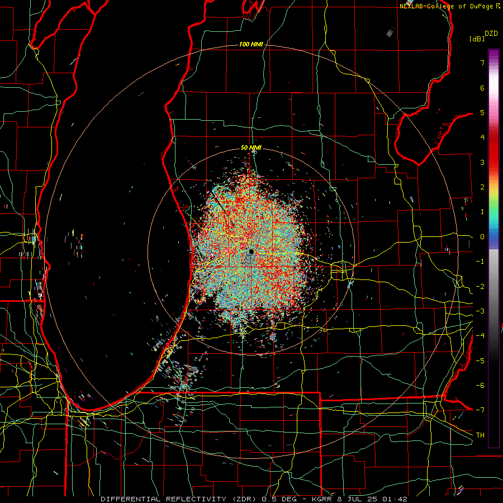Screen dimensions: 503x503
Task: Click the purple top of the color bar
Action: 493,55
